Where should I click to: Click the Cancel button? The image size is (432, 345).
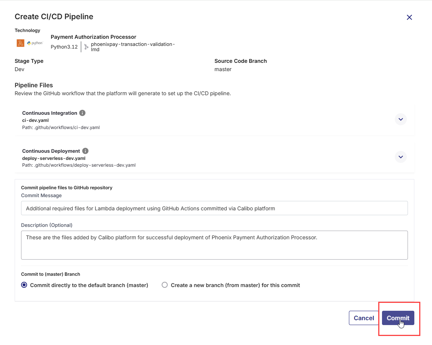tap(364, 318)
